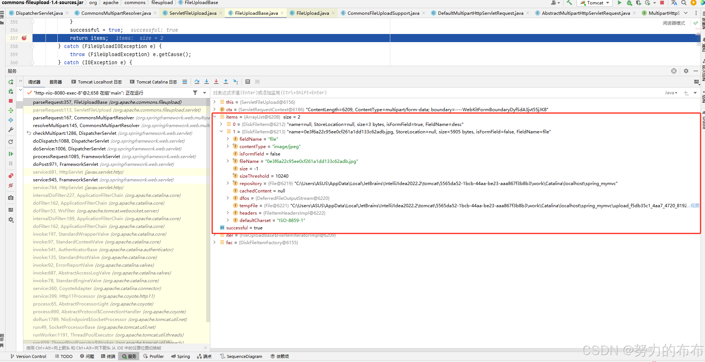This screenshot has width=705, height=362.
Task: Switch to DispatcherServlet.java tab
Action: click(x=39, y=13)
